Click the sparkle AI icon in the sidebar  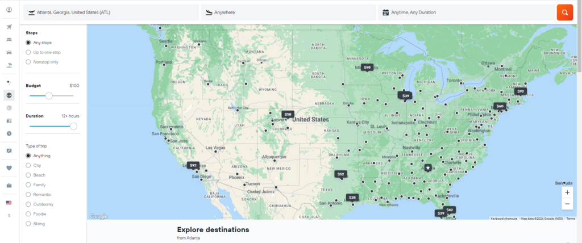pos(9,82)
